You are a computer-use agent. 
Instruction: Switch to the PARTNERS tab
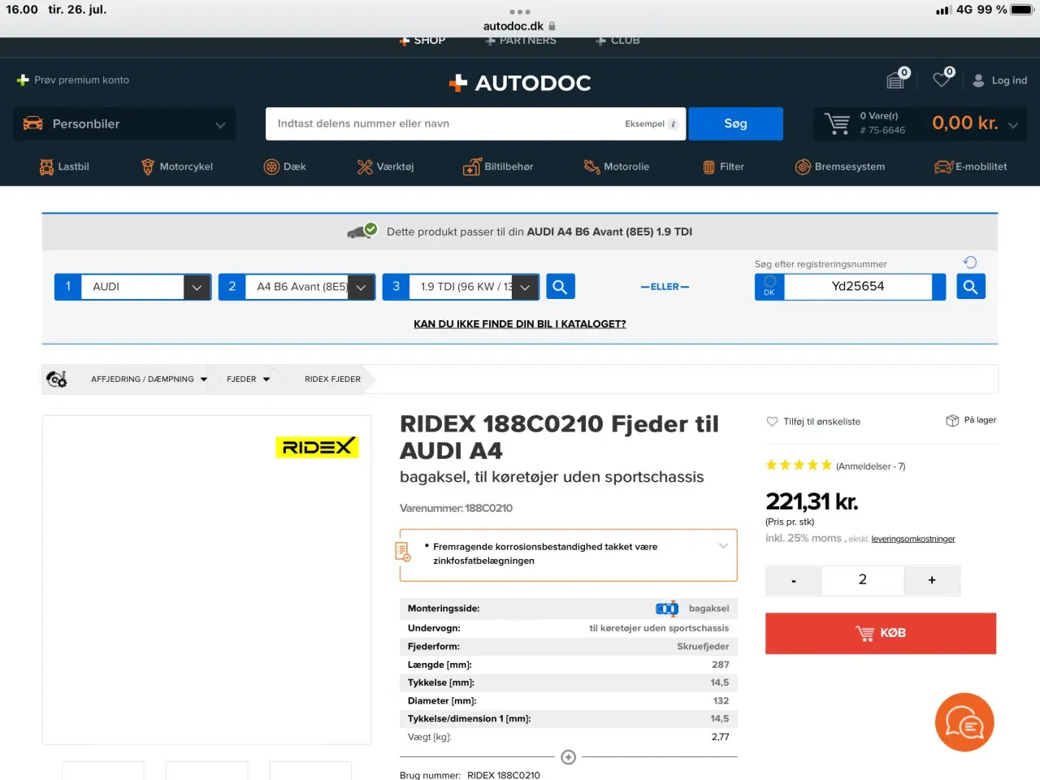pos(521,41)
